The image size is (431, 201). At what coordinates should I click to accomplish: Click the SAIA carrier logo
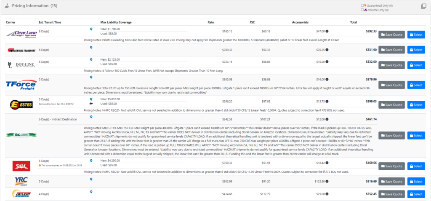[x=21, y=166]
